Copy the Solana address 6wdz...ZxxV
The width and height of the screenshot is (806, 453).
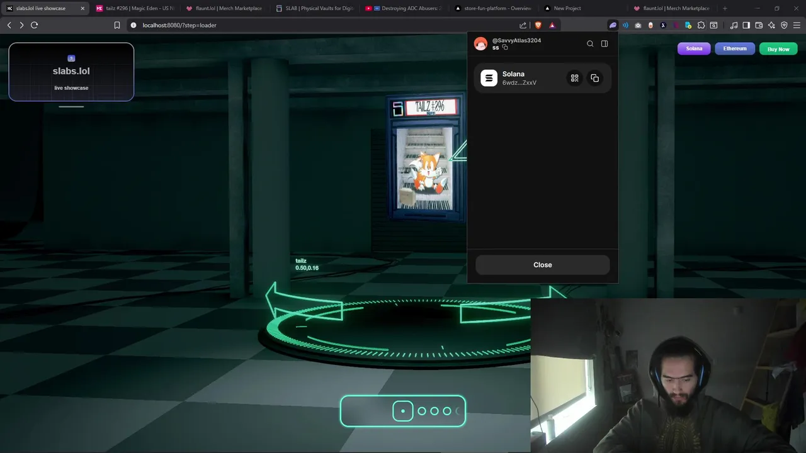click(594, 78)
